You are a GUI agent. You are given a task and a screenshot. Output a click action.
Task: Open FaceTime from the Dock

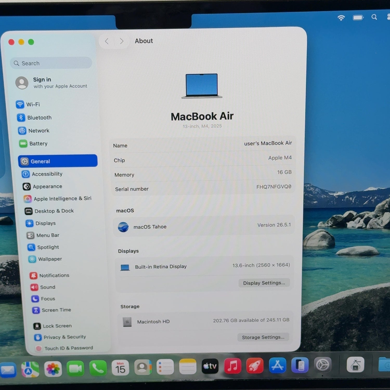pos(75,368)
